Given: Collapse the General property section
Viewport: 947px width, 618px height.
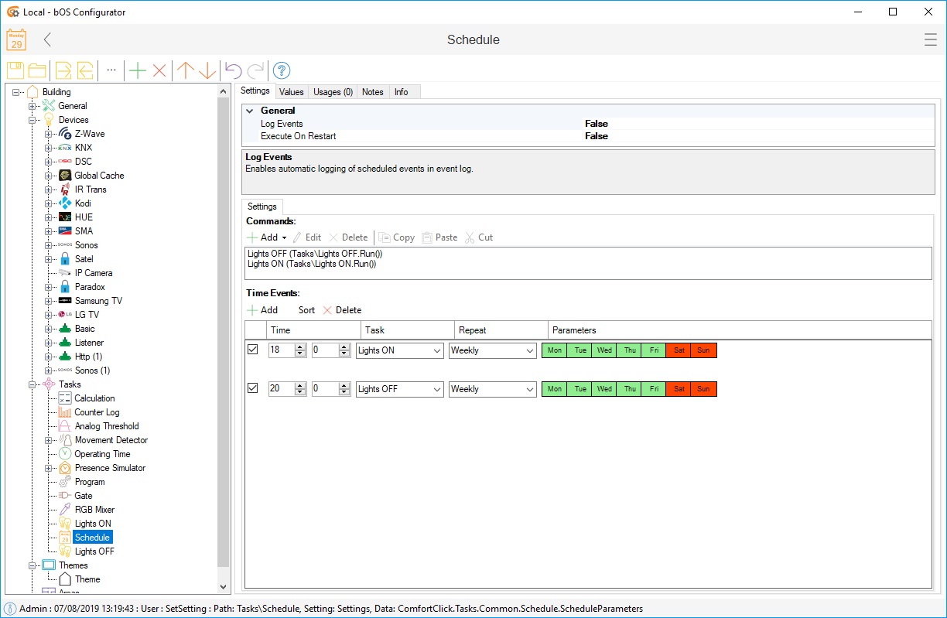Looking at the screenshot, I should tap(249, 111).
